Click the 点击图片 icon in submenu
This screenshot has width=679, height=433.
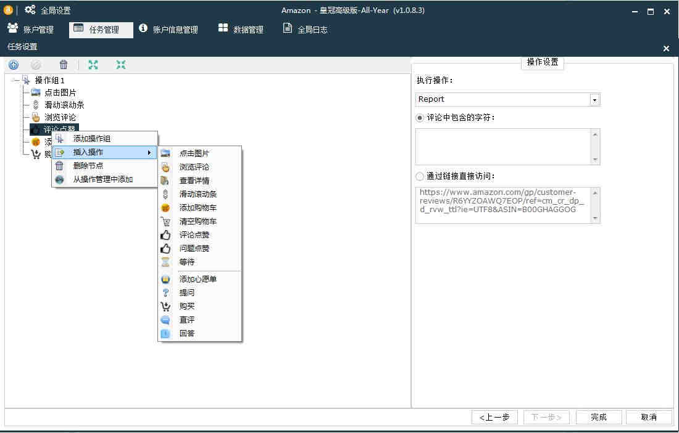point(165,153)
